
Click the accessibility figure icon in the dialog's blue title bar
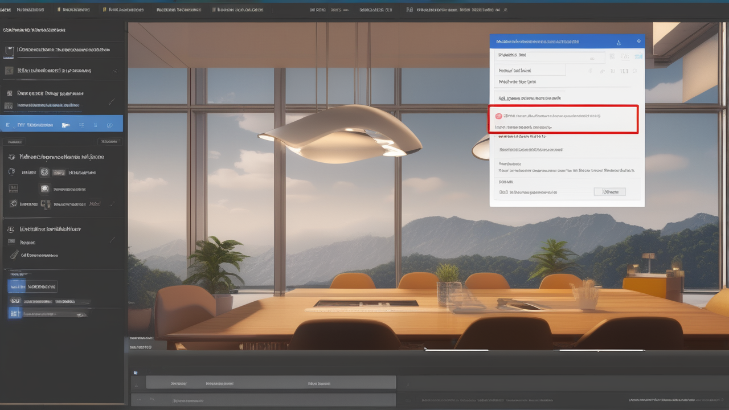tap(619, 42)
